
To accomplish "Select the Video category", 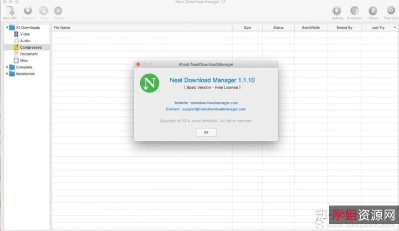I will (25, 34).
